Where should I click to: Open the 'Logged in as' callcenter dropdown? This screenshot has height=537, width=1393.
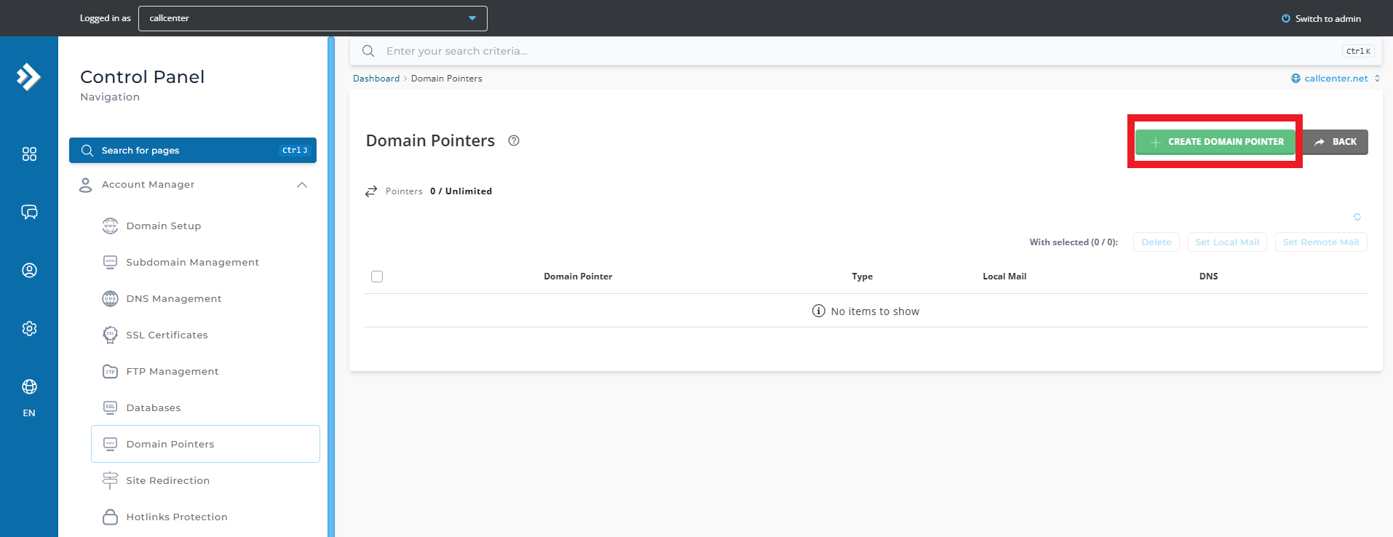pyautogui.click(x=312, y=18)
